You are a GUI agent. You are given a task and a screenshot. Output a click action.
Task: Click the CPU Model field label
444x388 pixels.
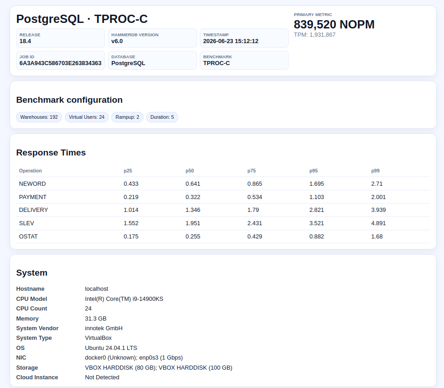pyautogui.click(x=32, y=299)
